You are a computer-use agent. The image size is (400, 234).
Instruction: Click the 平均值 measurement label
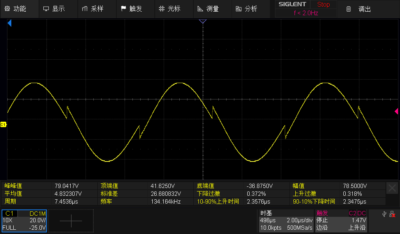(x=13, y=194)
